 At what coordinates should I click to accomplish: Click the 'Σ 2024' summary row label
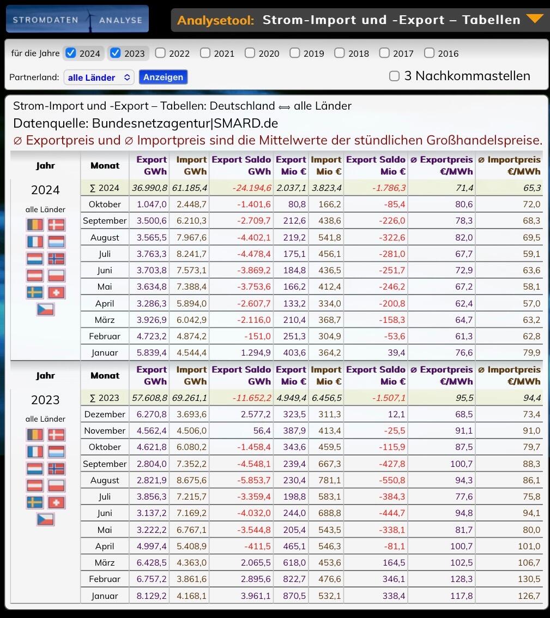point(105,188)
